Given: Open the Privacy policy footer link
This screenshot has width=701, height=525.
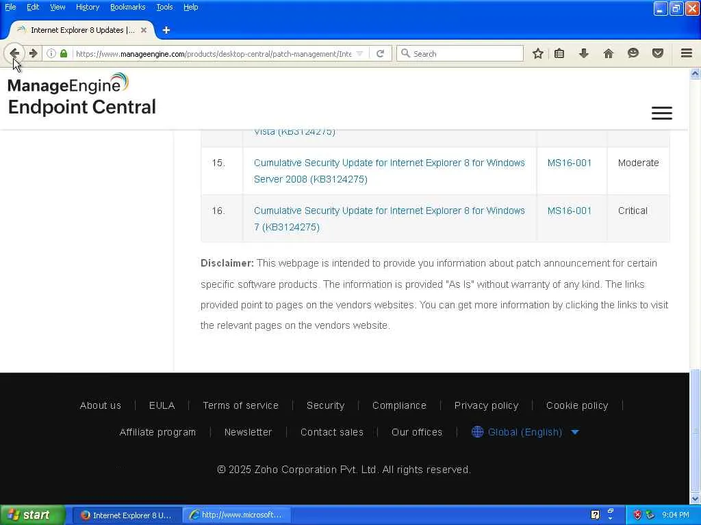Looking at the screenshot, I should (487, 405).
